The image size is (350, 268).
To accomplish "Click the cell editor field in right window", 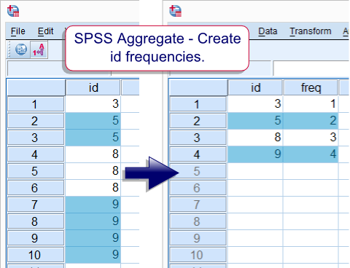I will (311, 68).
